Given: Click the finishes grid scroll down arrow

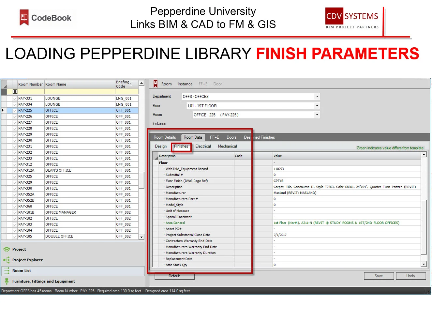Looking at the screenshot, I should click(x=424, y=264).
